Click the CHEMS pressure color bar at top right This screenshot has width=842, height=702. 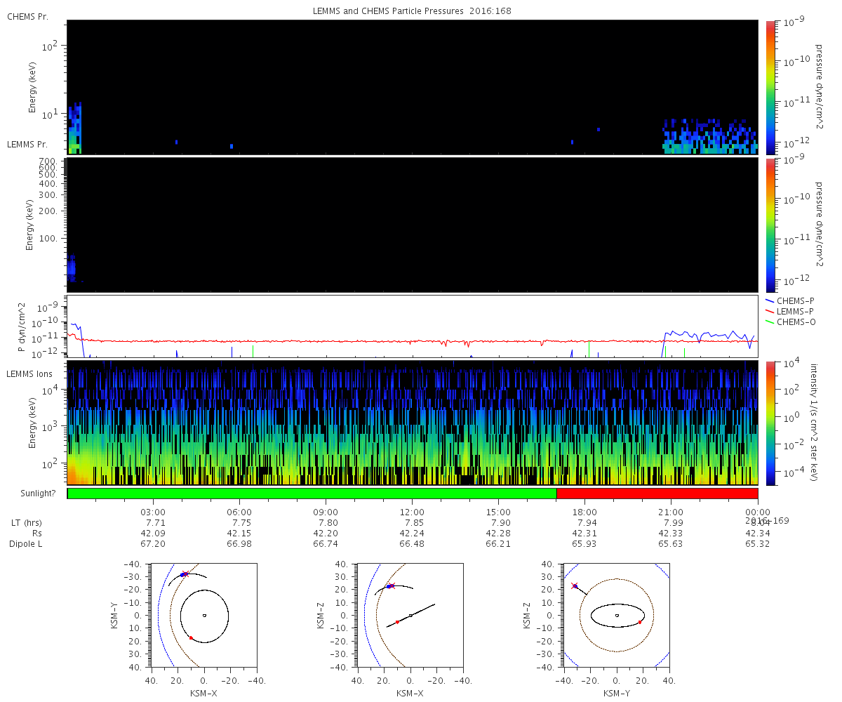point(771,87)
